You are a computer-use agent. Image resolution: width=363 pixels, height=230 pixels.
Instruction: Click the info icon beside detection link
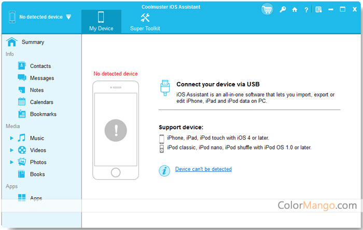[x=164, y=171]
